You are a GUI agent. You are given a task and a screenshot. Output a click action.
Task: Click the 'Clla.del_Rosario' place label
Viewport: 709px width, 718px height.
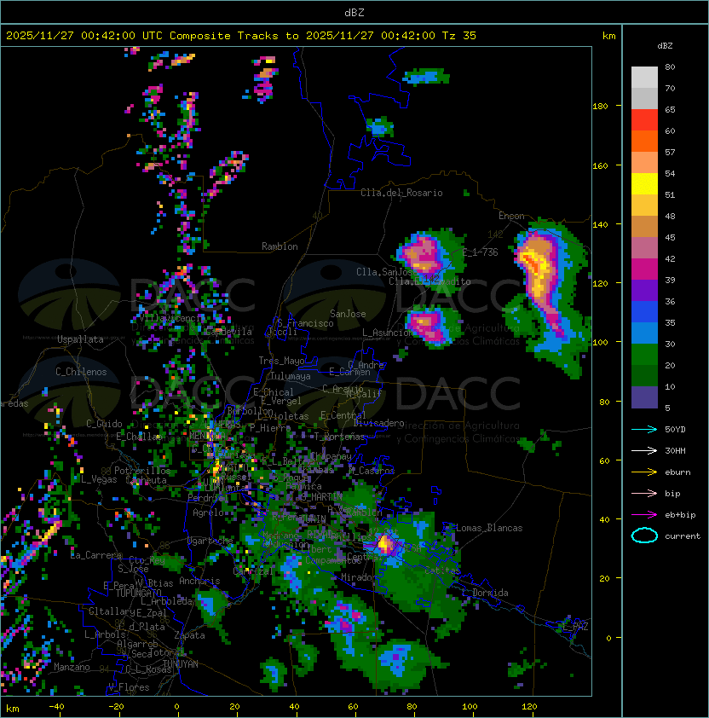point(401,193)
